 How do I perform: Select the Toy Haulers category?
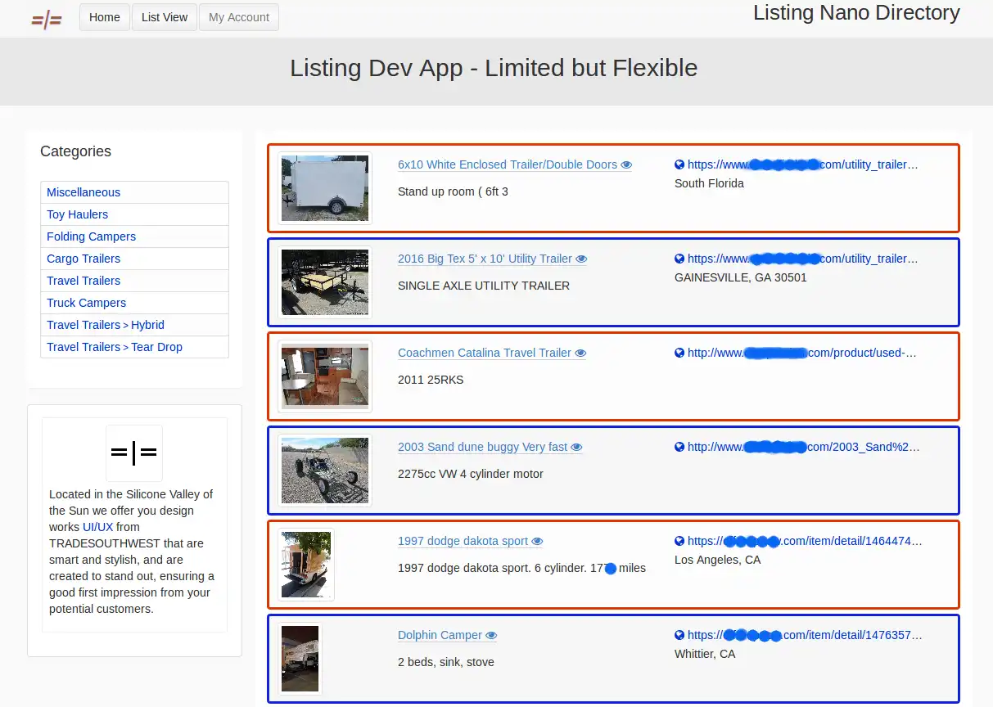[x=78, y=214]
